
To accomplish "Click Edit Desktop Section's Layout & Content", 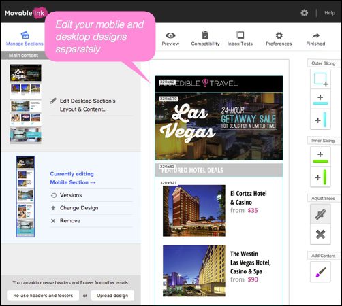I will (88, 105).
